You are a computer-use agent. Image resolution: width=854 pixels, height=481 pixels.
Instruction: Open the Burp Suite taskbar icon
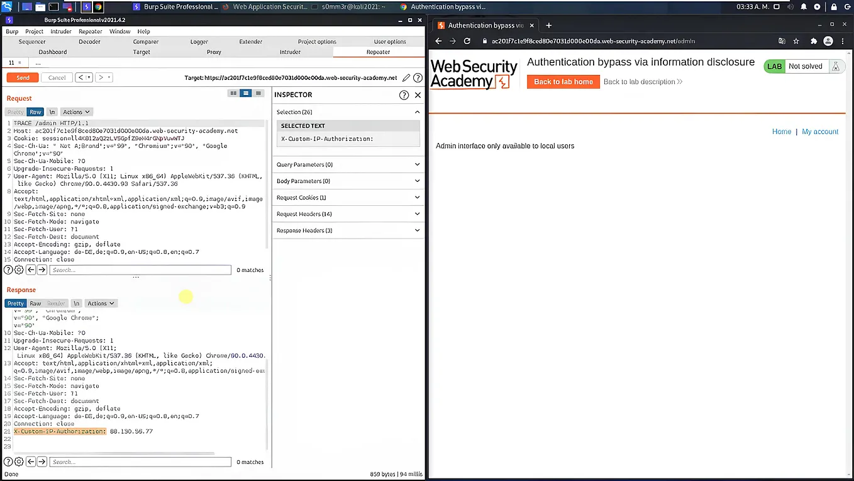click(x=86, y=6)
